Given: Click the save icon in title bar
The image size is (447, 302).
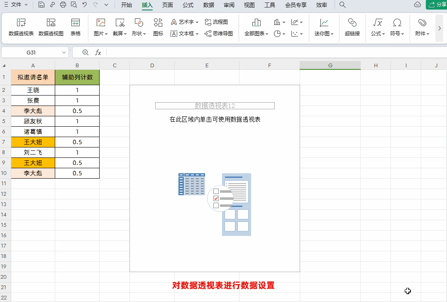Looking at the screenshot, I should pos(42,5).
